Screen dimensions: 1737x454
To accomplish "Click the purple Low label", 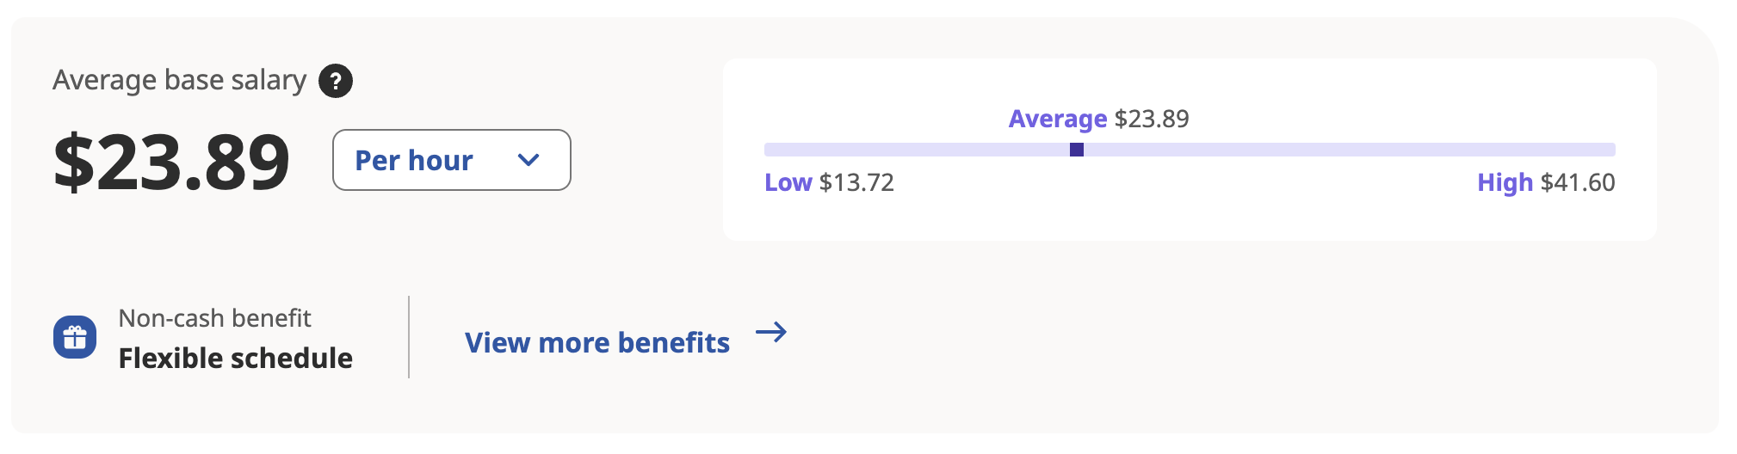I will tap(788, 182).
